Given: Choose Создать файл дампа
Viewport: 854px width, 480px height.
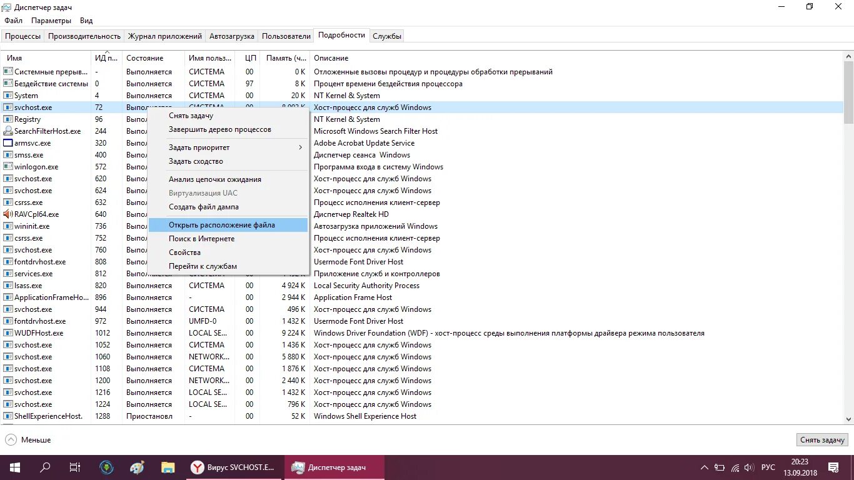Looking at the screenshot, I should (x=229, y=207).
